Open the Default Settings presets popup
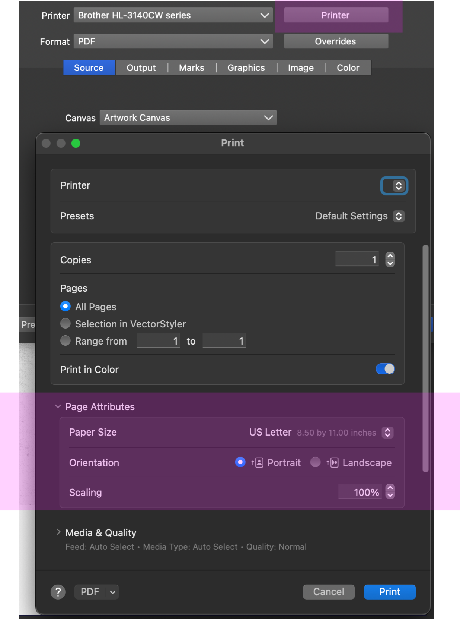This screenshot has width=460, height=619. [x=399, y=216]
